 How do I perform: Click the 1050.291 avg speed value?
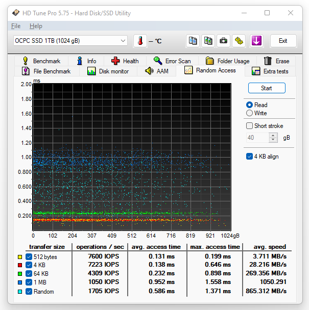[273, 282]
